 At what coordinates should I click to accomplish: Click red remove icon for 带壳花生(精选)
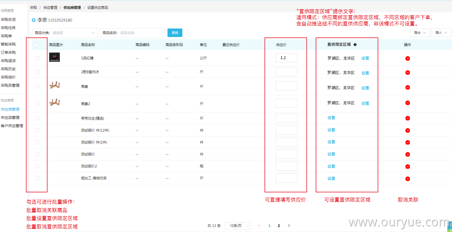[407, 118]
